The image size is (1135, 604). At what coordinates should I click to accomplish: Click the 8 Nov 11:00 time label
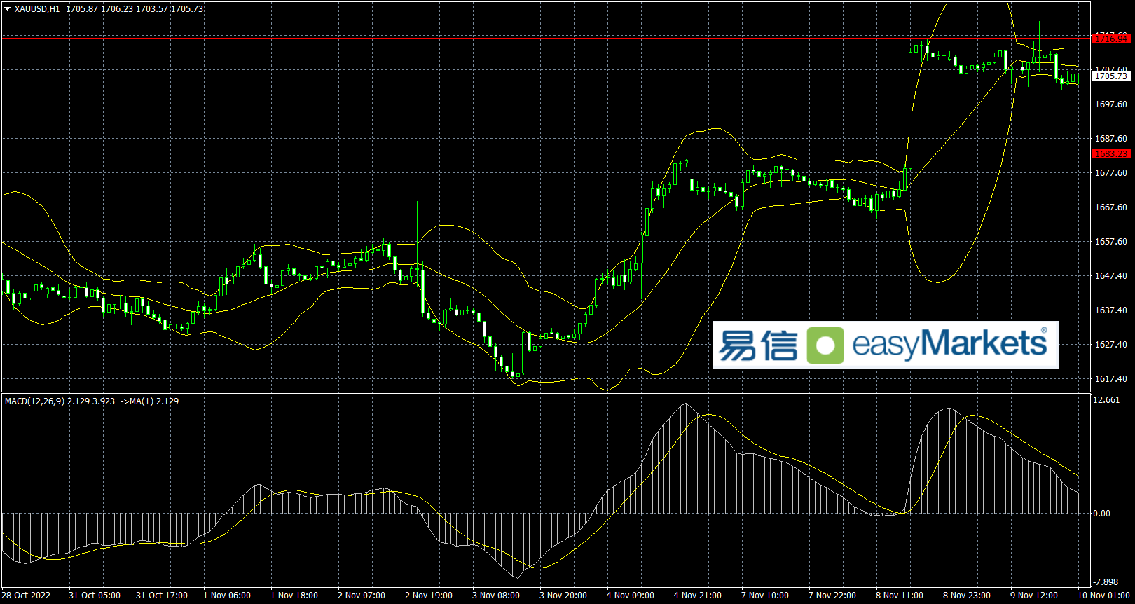pyautogui.click(x=900, y=596)
